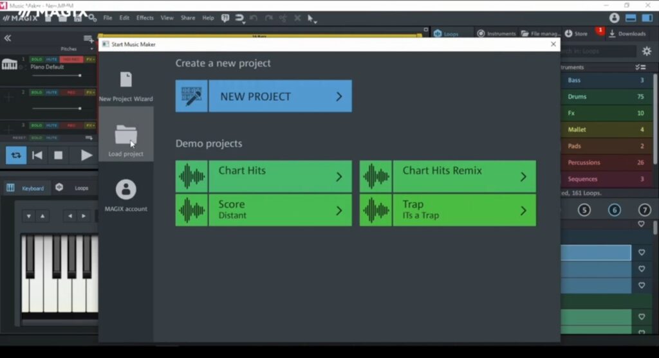Open the Help menu
The width and height of the screenshot is (659, 358).
(208, 18)
